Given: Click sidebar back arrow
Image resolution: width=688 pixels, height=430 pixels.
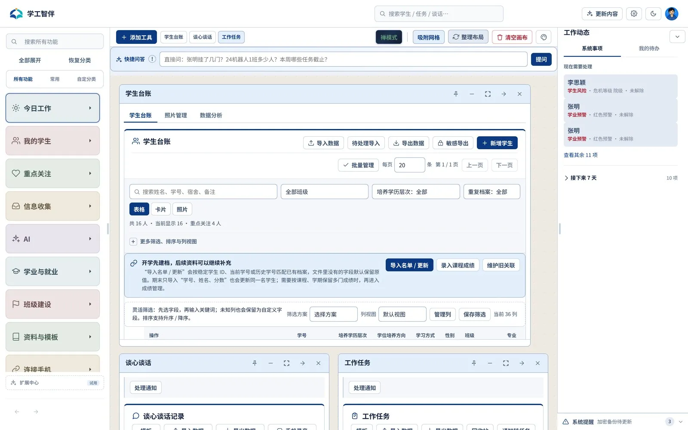Looking at the screenshot, I should [17, 412].
